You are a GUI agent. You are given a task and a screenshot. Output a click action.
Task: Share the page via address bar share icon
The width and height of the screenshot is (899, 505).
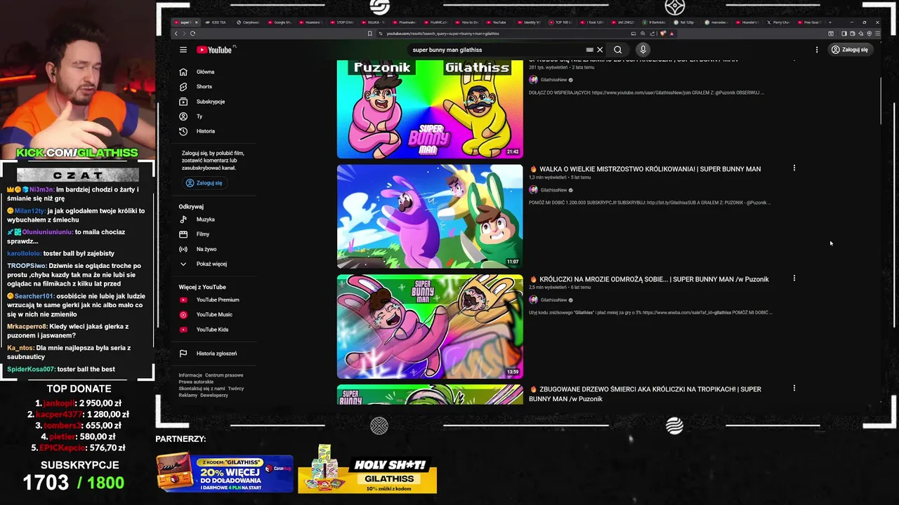coord(652,33)
